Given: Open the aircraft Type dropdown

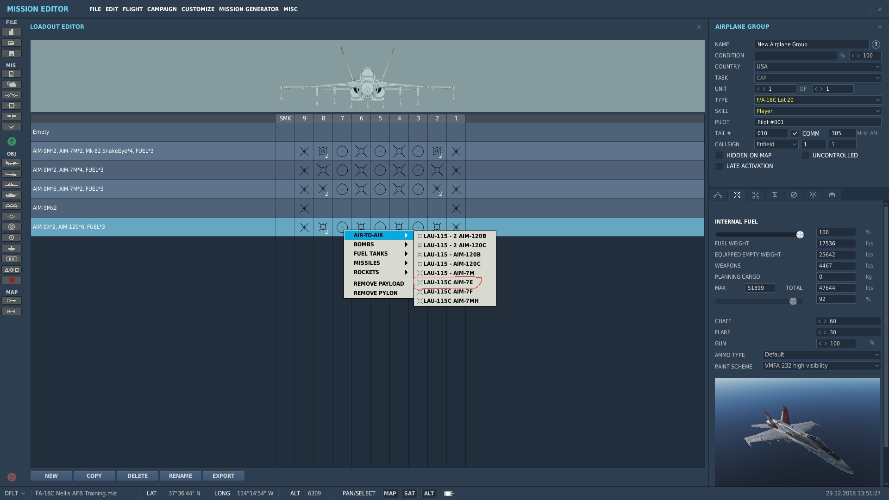Looking at the screenshot, I should coord(818,100).
